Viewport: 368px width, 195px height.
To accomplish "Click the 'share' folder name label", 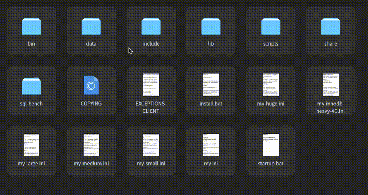I will pos(330,43).
